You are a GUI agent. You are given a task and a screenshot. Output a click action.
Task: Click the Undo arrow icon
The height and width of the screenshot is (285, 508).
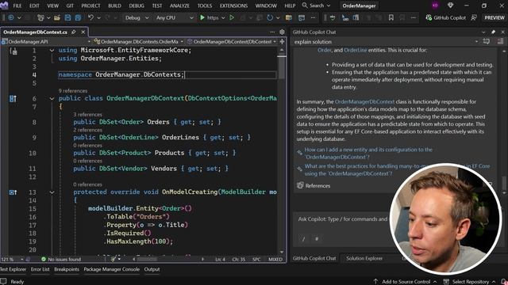point(90,17)
